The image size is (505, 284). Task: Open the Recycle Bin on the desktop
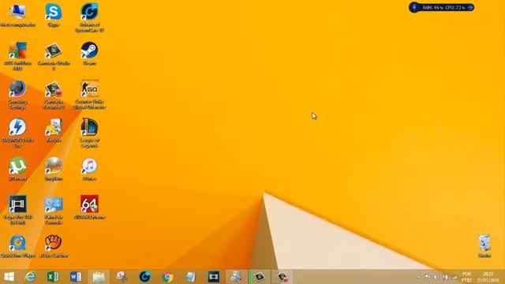coord(484,246)
